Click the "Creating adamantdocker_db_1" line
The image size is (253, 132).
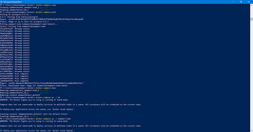click(19, 116)
